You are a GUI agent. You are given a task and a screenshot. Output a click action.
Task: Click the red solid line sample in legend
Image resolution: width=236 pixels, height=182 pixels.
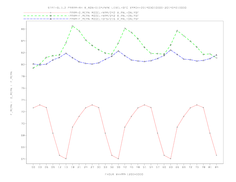[x=46, y=12]
